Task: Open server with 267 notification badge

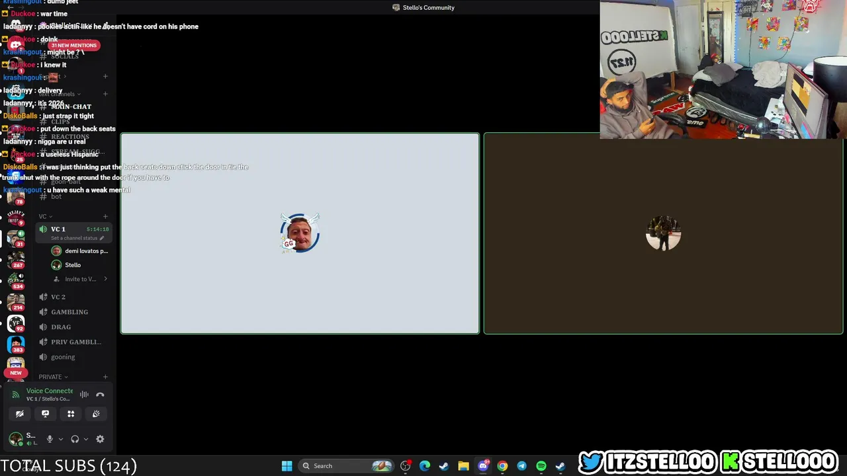Action: click(16, 260)
